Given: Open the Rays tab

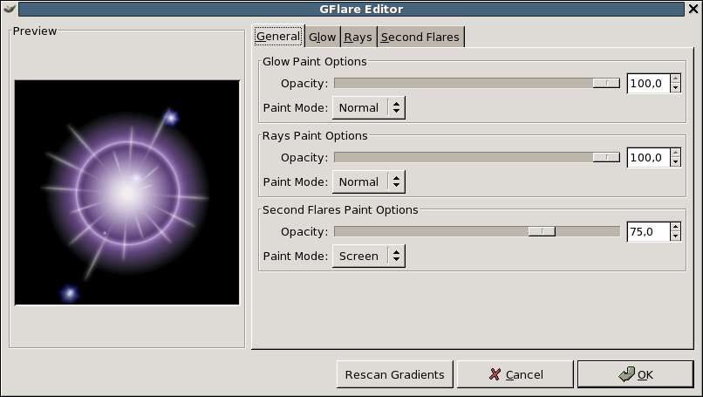Looking at the screenshot, I should click(358, 38).
